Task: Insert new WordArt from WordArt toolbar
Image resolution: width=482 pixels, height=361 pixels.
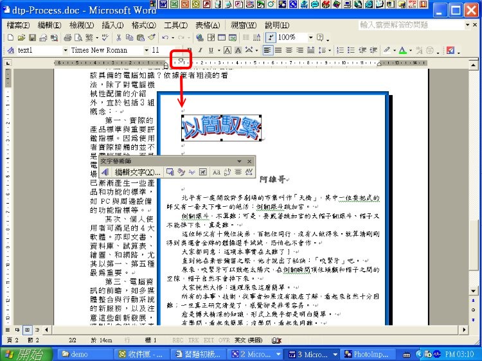Action: point(105,172)
